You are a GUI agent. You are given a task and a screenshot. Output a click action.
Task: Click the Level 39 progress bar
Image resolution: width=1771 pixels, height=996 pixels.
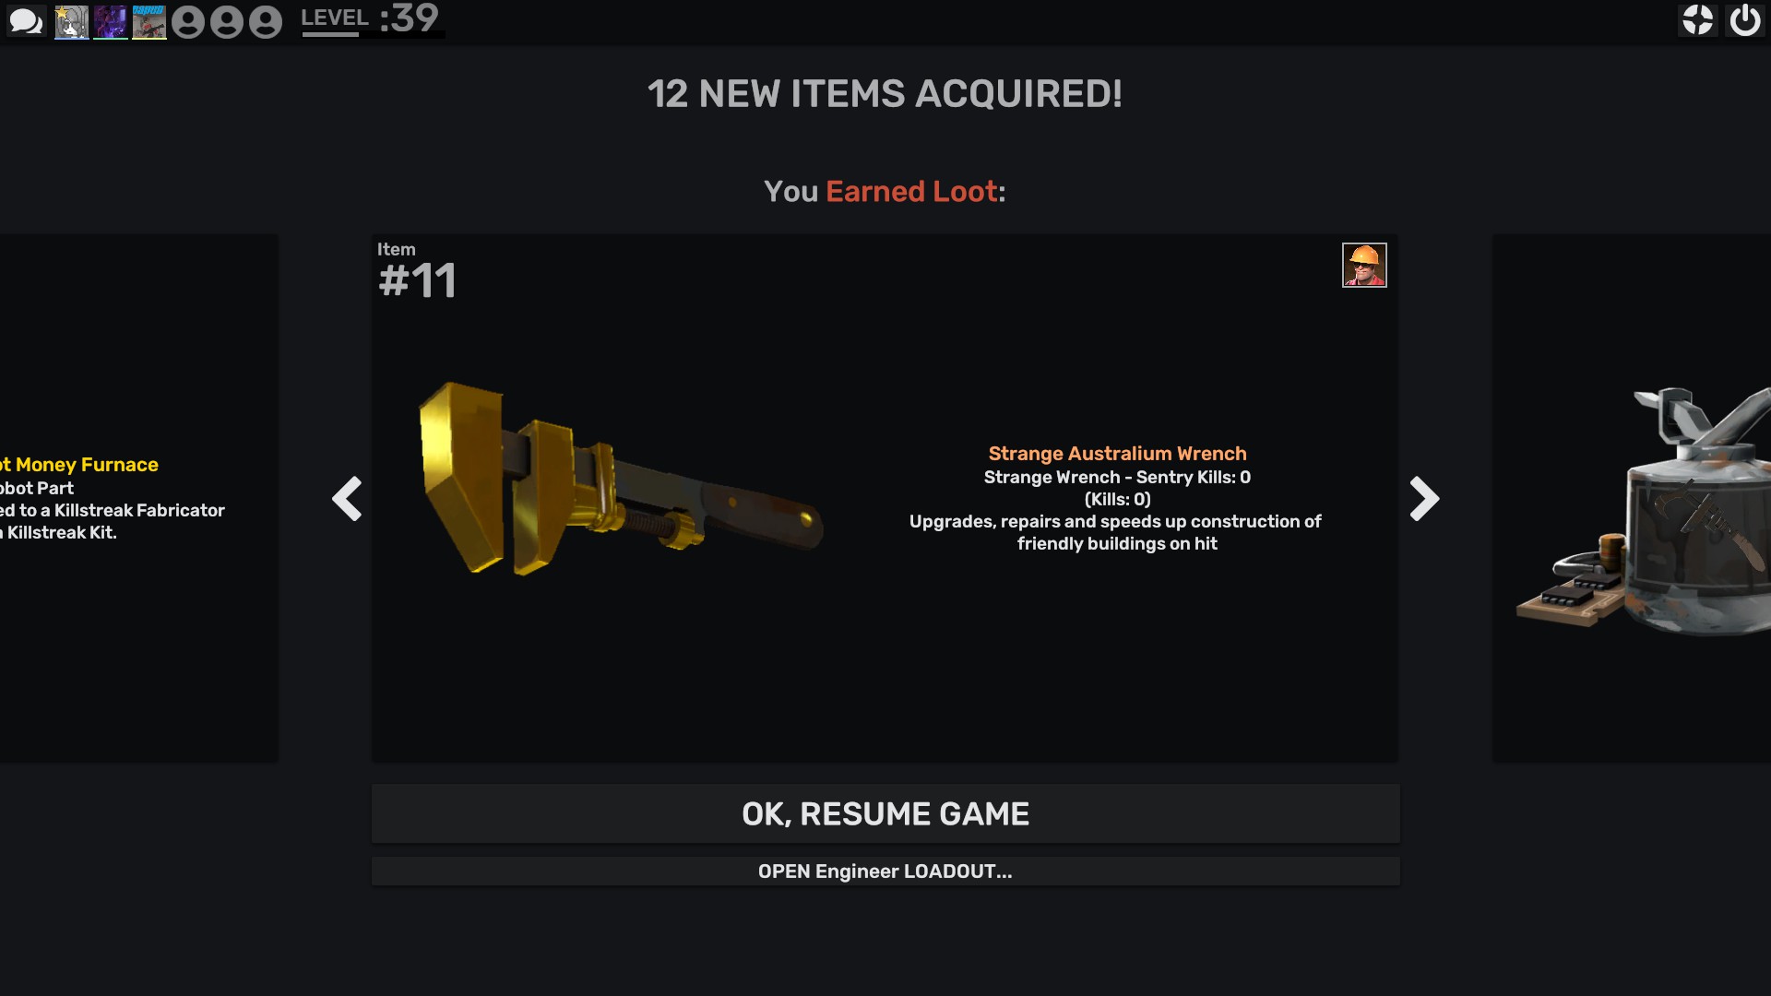373,35
